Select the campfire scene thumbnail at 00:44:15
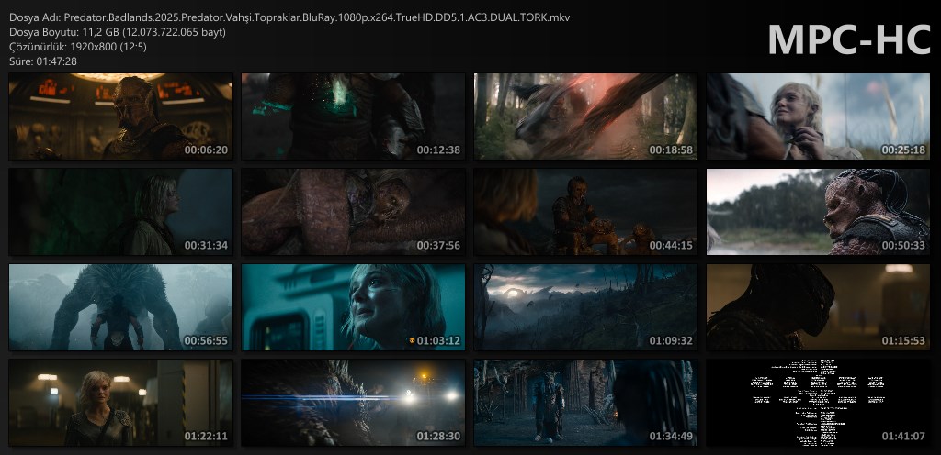The height and width of the screenshot is (455, 941). [x=585, y=212]
